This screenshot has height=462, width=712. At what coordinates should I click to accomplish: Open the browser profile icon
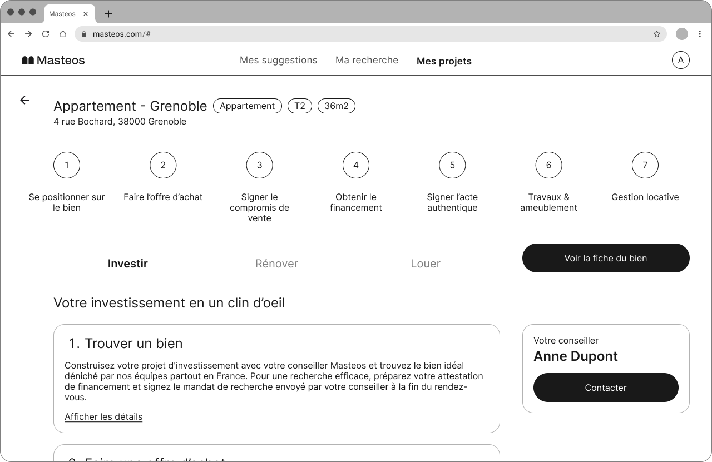tap(682, 34)
